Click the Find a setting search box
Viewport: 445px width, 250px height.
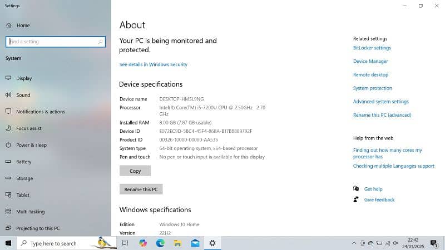(x=55, y=42)
